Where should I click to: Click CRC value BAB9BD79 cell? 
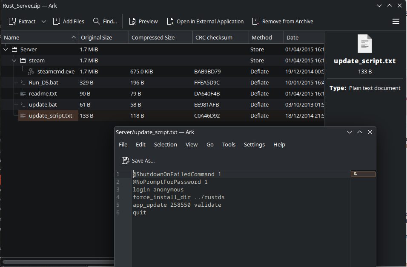(207, 72)
